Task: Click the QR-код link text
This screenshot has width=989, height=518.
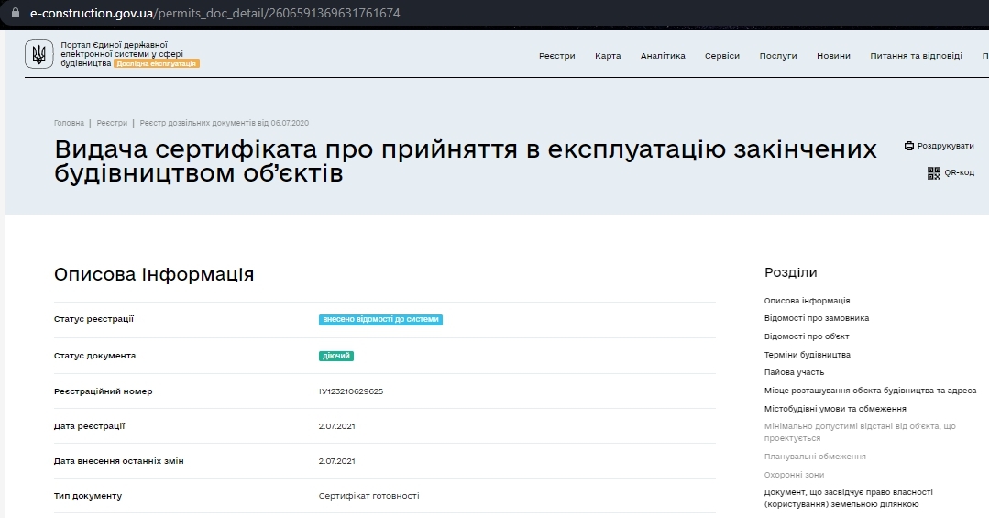Action: (x=959, y=173)
